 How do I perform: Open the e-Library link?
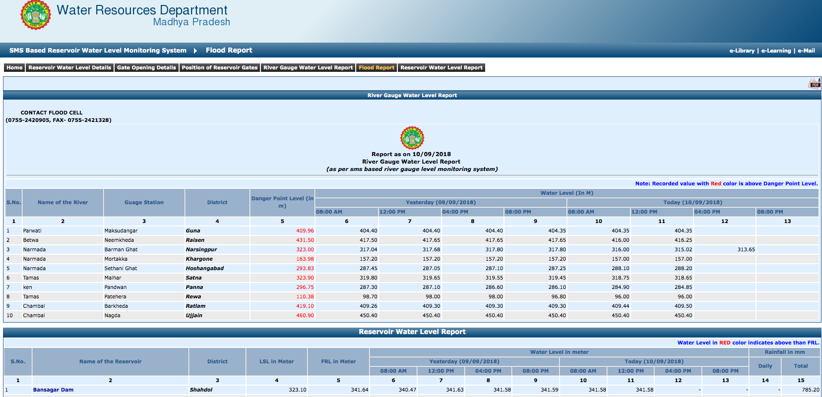[742, 51]
